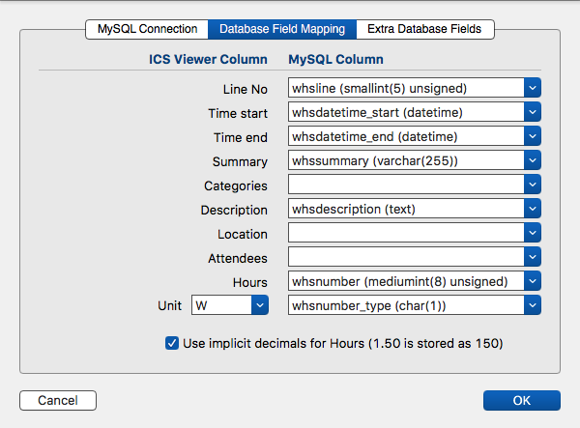Click the Description label
Viewport: 580px width, 428px height.
pyautogui.click(x=234, y=210)
